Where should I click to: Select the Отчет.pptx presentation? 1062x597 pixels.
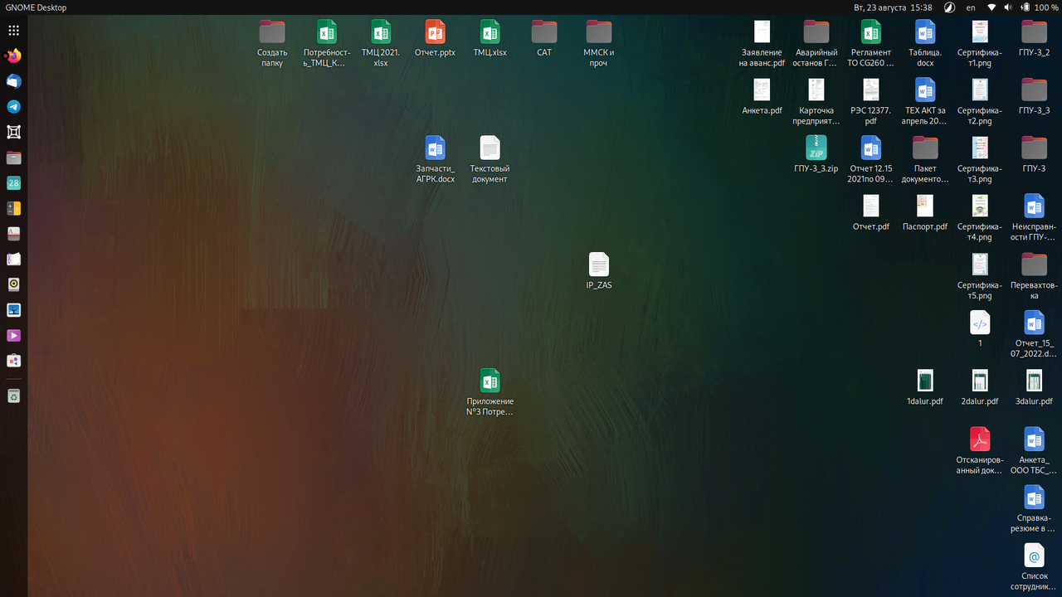click(x=435, y=39)
